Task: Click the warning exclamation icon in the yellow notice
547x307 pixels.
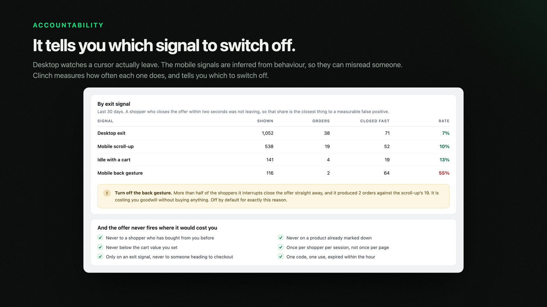Action: pyautogui.click(x=107, y=193)
